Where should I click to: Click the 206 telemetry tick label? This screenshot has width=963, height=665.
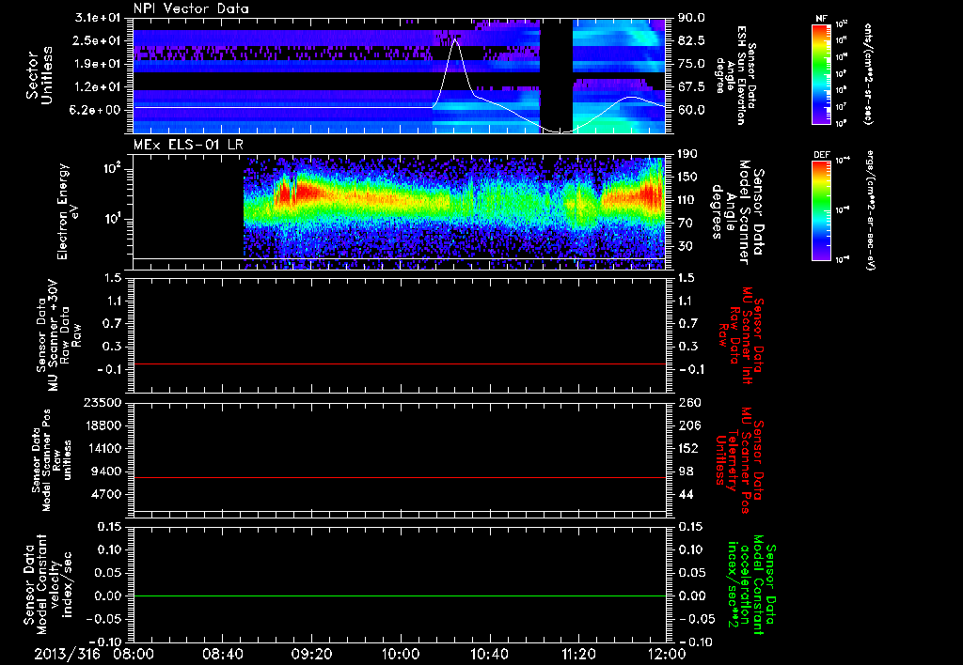point(687,425)
